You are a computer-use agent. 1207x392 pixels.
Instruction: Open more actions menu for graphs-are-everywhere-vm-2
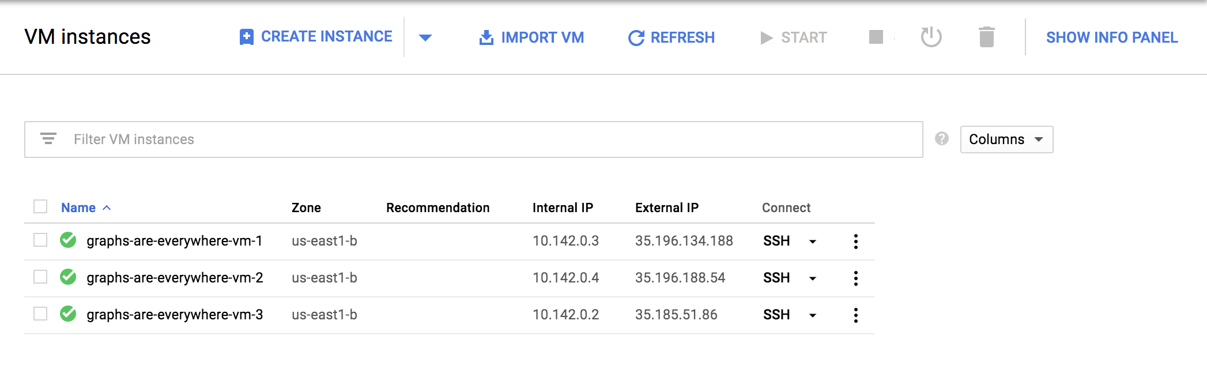[x=855, y=278]
